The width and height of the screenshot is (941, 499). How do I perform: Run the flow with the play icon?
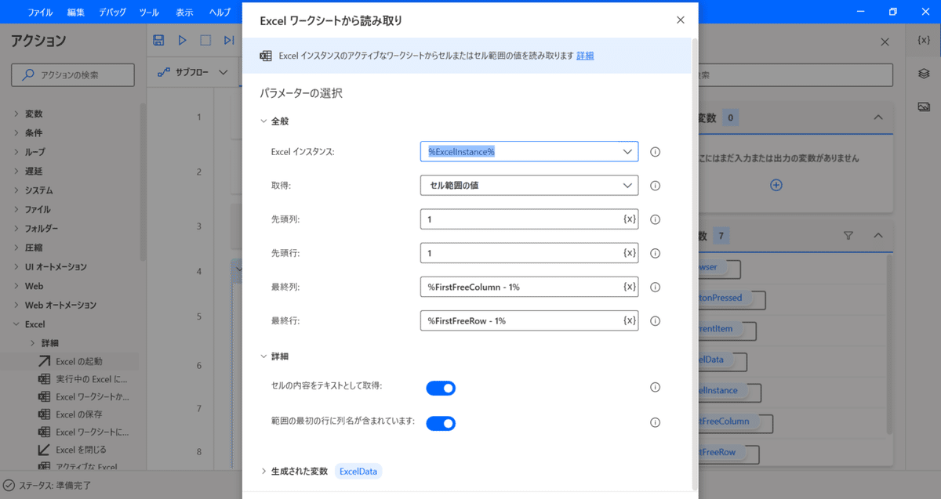pyautogui.click(x=181, y=40)
